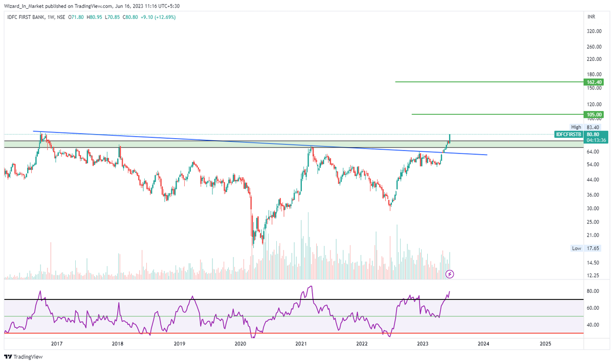Image resolution: width=614 pixels, height=364 pixels.
Task: Select the black RSI overbought line
Action: coord(294,299)
